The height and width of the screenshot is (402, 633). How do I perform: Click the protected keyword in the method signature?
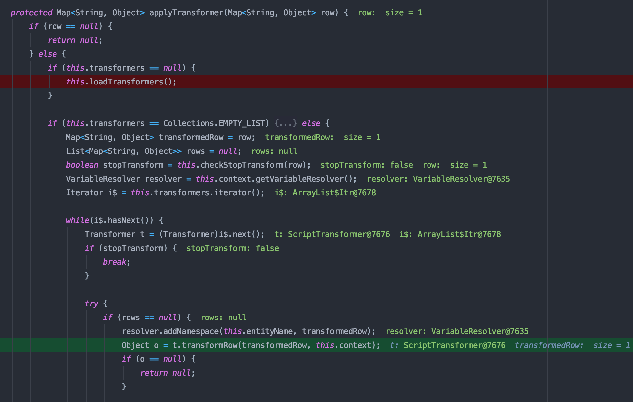point(31,13)
